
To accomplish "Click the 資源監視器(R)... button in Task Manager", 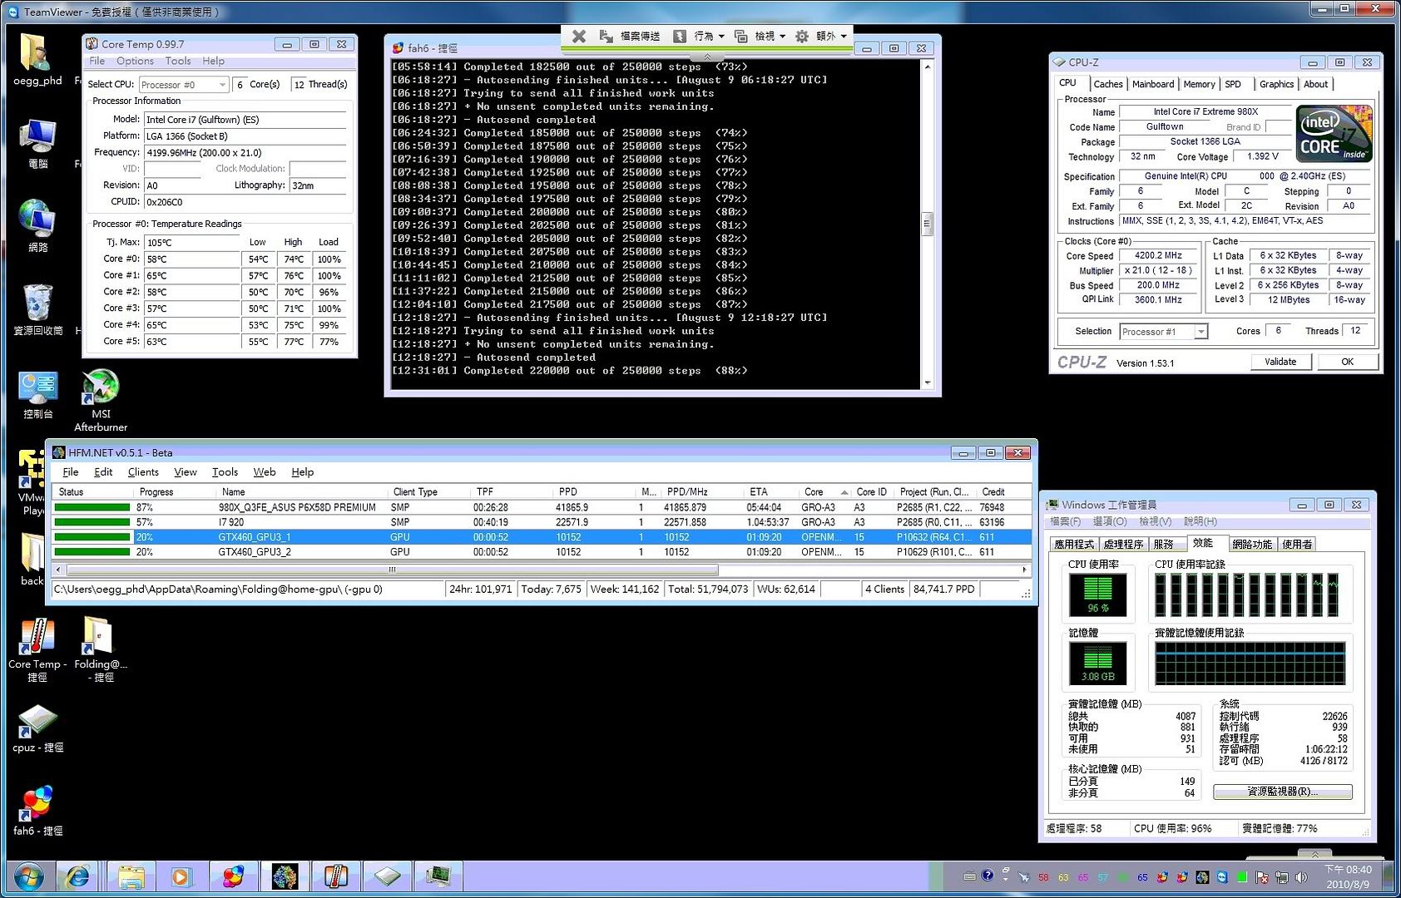I will 1282,792.
